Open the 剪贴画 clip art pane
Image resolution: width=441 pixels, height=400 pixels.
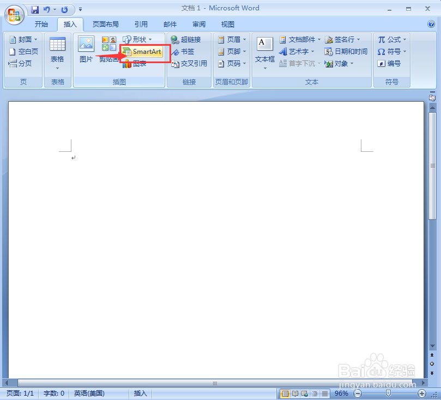point(108,49)
